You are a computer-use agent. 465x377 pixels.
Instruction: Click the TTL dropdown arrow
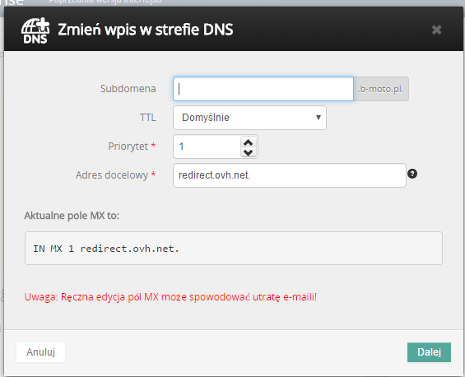coord(319,118)
